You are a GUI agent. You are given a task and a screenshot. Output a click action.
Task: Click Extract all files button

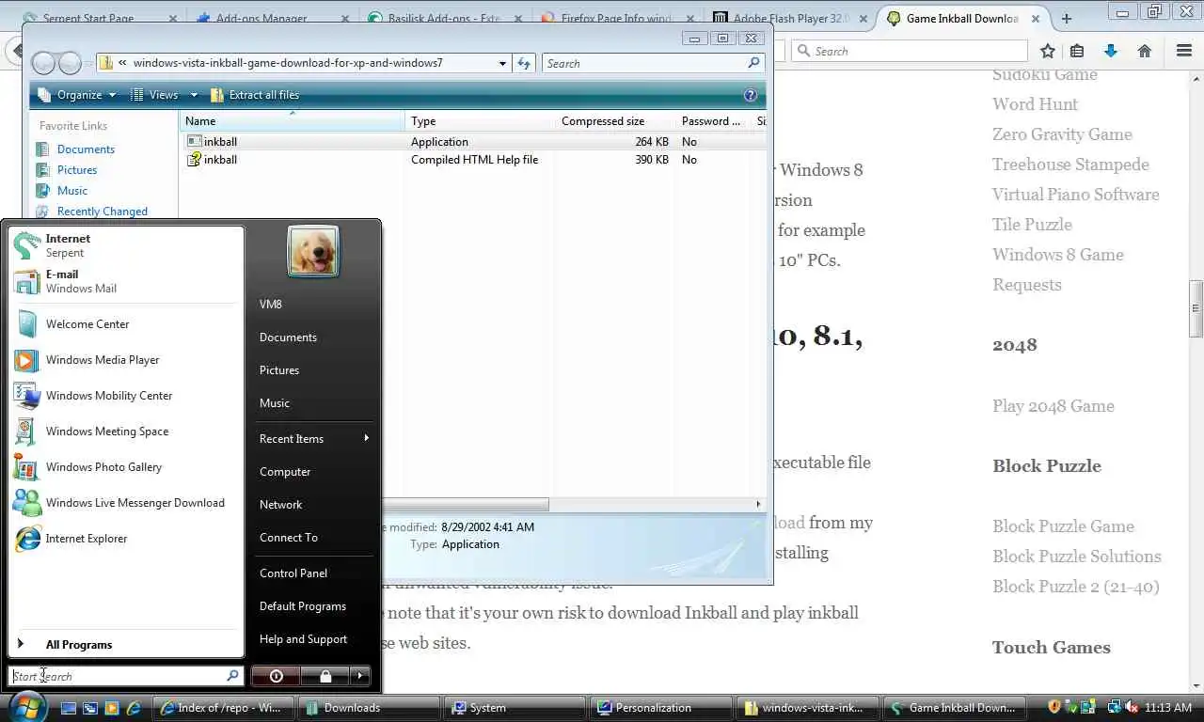(255, 95)
